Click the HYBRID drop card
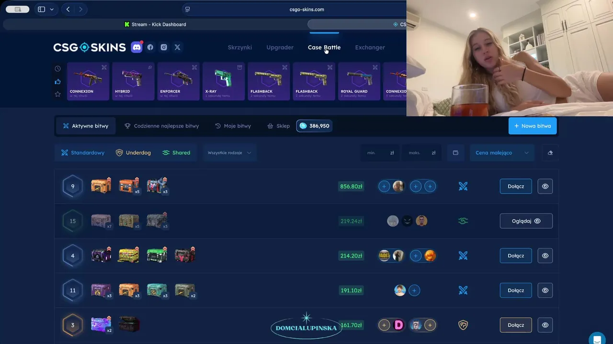The width and height of the screenshot is (613, 344). [x=133, y=81]
